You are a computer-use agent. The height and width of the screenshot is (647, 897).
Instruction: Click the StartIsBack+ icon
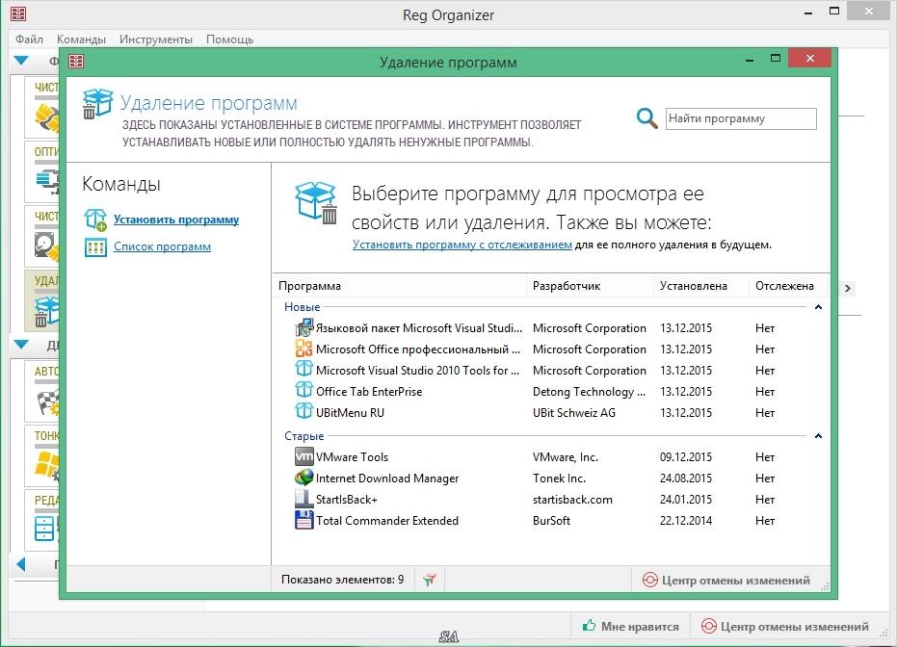pos(303,499)
